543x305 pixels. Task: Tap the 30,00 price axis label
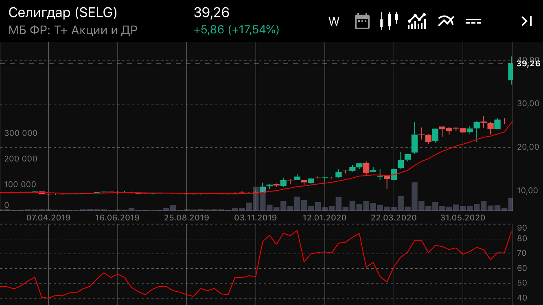(528, 103)
